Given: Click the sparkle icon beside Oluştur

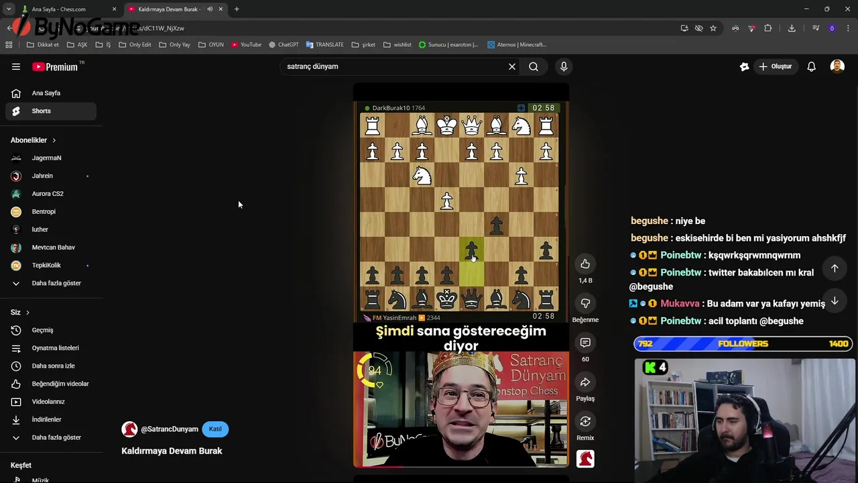Looking at the screenshot, I should pyautogui.click(x=744, y=66).
